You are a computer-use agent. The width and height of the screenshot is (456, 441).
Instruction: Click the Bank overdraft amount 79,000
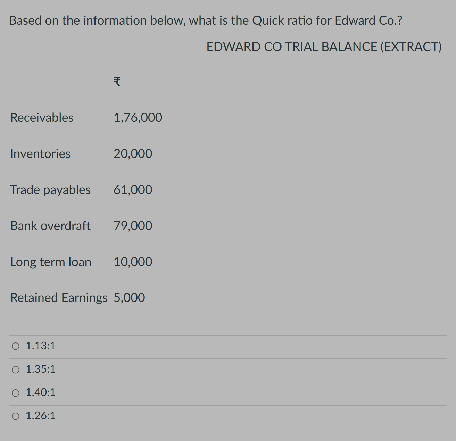coord(133,226)
